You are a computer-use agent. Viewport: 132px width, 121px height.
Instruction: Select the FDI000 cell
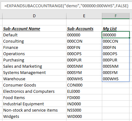(x=84, y=97)
